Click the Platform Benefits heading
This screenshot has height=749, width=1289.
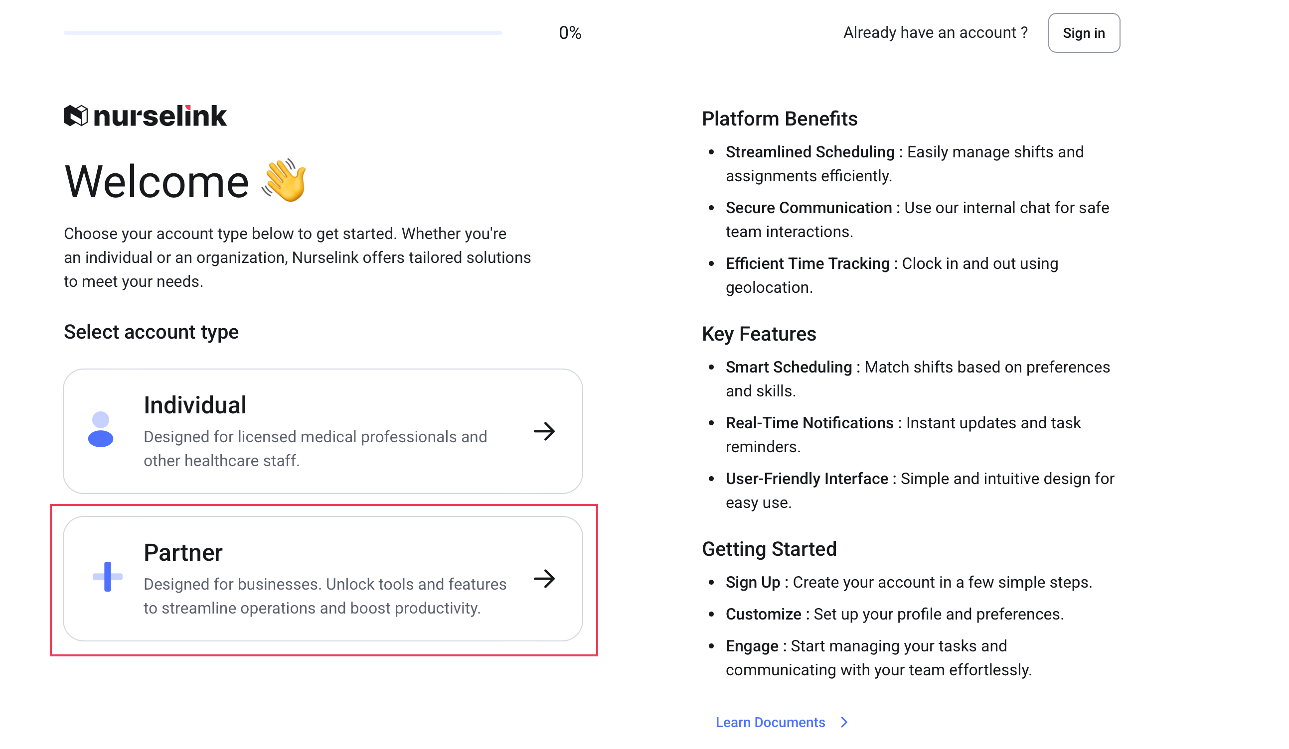click(x=780, y=119)
